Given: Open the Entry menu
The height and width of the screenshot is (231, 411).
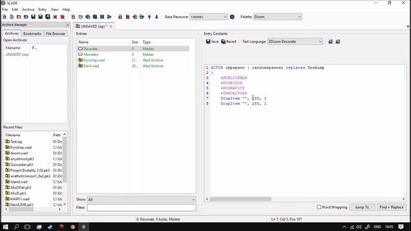Looking at the screenshot, I should point(42,10).
